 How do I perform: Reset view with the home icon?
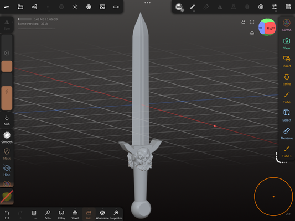[252, 33]
